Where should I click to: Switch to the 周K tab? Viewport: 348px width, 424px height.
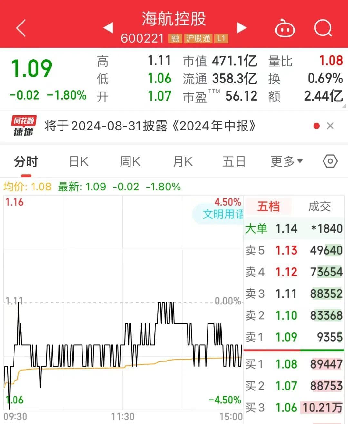tap(130, 161)
